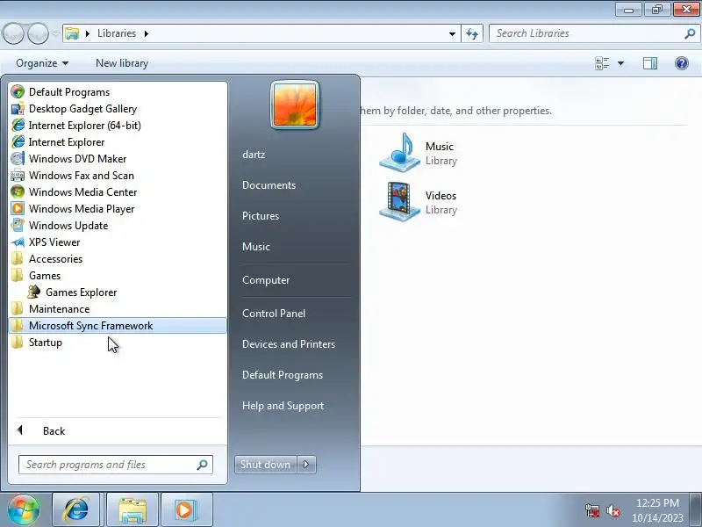Image resolution: width=702 pixels, height=527 pixels.
Task: Open the address bar history dropdown
Action: 452,33
